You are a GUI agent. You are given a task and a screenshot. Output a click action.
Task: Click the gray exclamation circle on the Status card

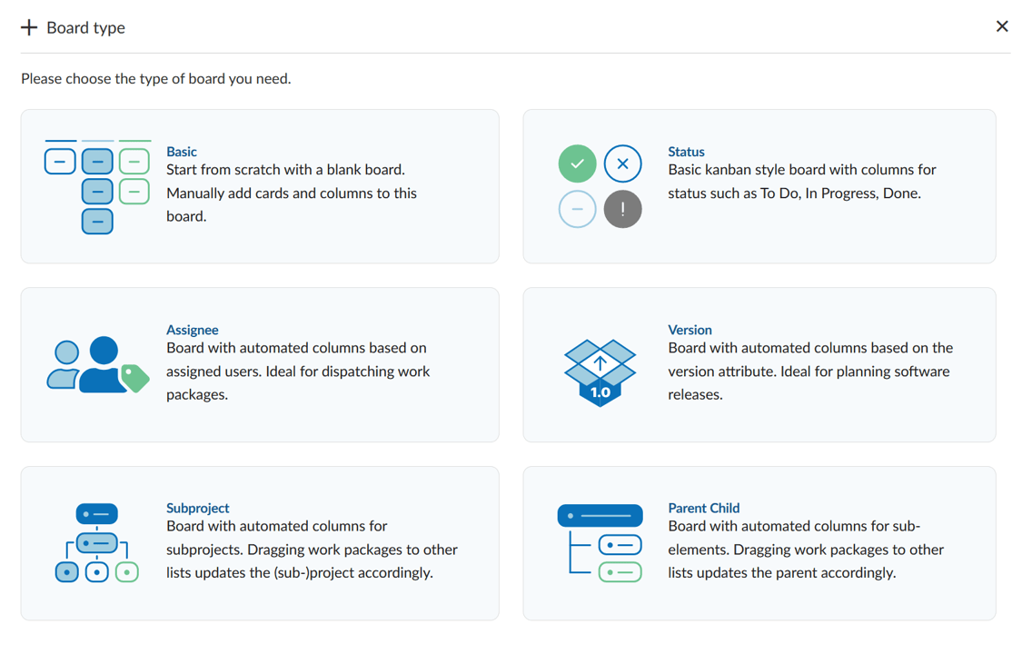click(x=622, y=209)
